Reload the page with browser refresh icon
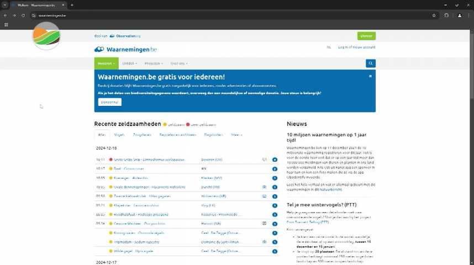474x265 pixels. coord(23,15)
